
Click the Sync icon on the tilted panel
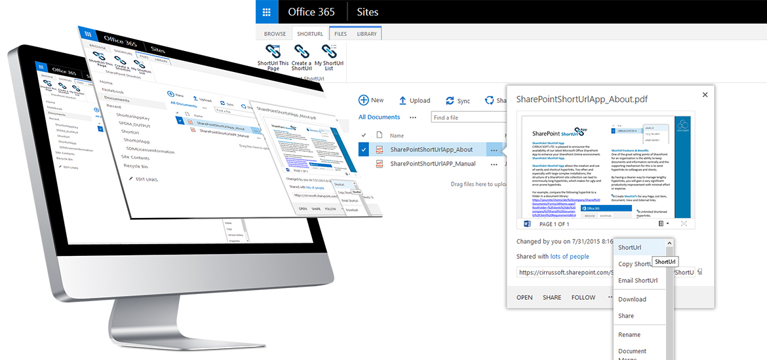(x=223, y=103)
